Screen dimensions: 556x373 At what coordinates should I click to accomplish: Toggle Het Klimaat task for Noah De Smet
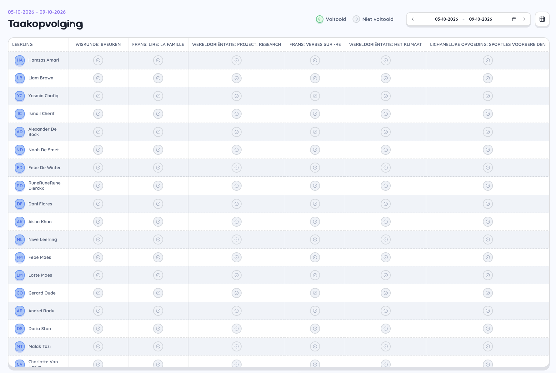pos(386,150)
